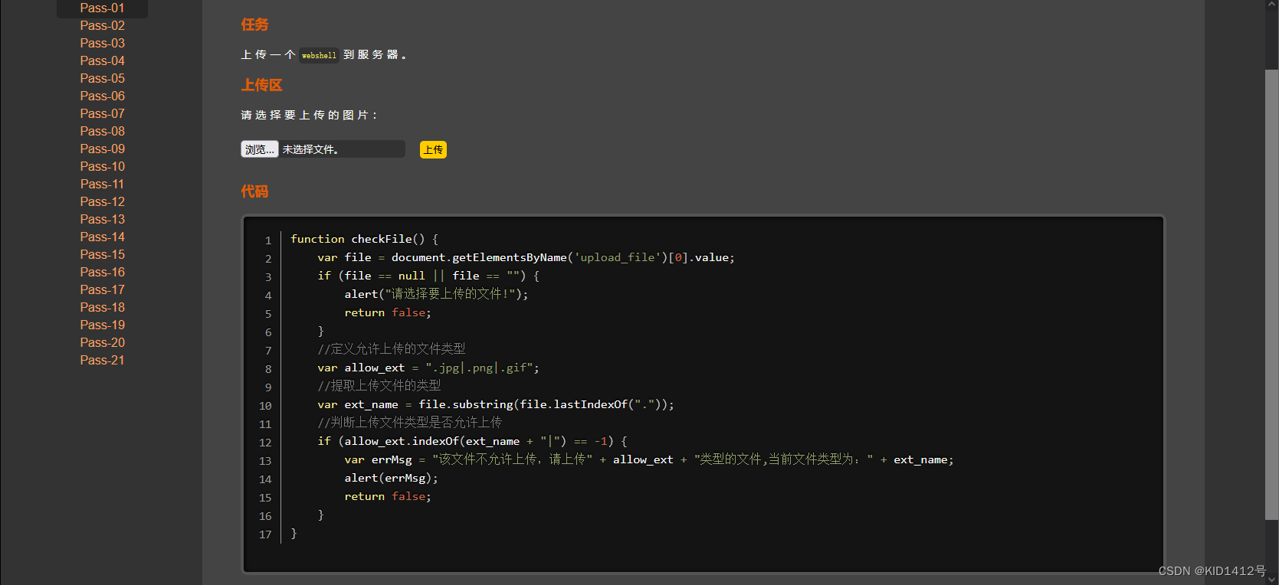Click the 代码 section heading
The width and height of the screenshot is (1279, 585).
254,191
